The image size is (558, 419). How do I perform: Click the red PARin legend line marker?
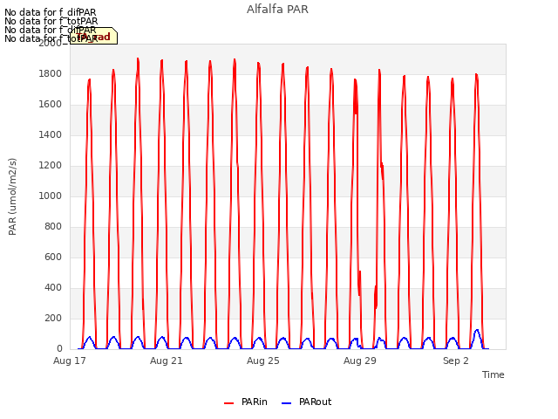228,403
